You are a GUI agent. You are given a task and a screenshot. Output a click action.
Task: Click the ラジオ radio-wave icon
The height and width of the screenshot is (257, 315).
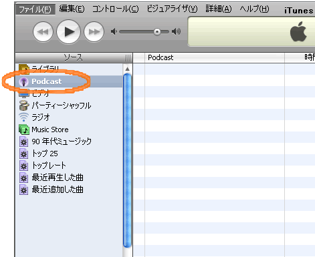click(23, 117)
